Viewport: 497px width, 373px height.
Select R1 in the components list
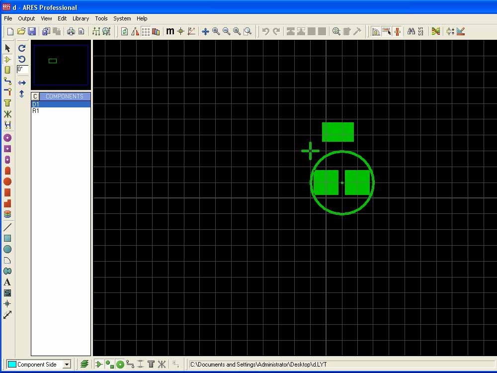(x=36, y=111)
